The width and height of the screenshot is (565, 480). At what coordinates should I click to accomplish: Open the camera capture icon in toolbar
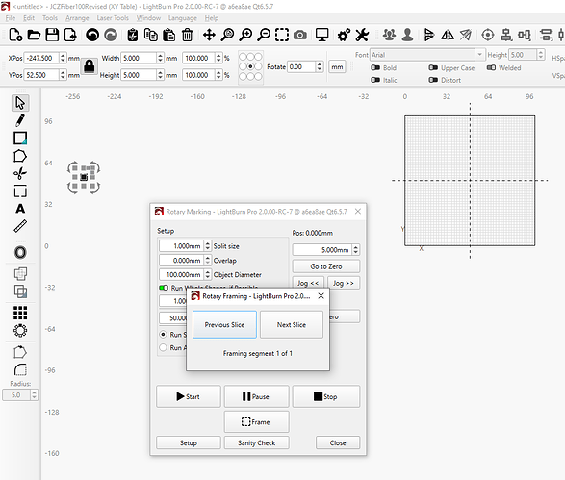300,35
